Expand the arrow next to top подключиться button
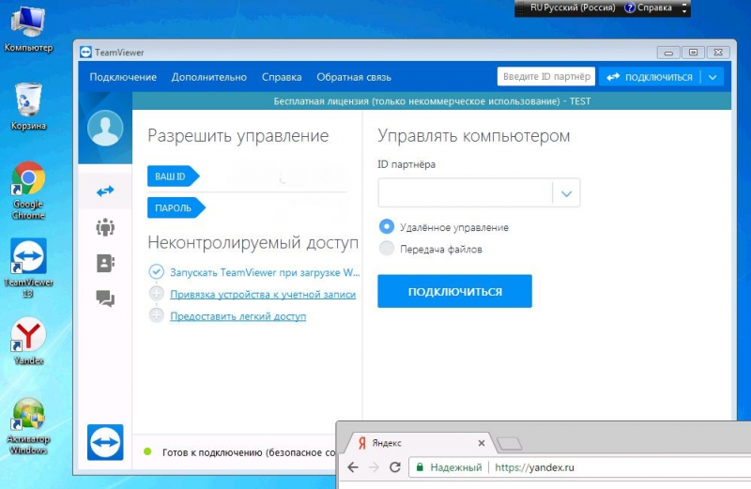 pos(713,77)
